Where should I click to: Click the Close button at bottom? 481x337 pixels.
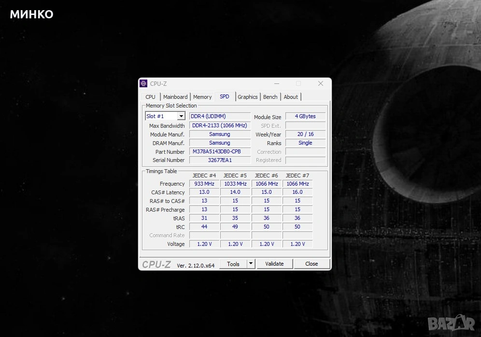click(x=311, y=264)
